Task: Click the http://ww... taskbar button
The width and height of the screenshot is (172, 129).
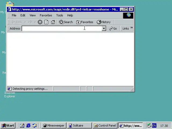Action: coord(131,126)
